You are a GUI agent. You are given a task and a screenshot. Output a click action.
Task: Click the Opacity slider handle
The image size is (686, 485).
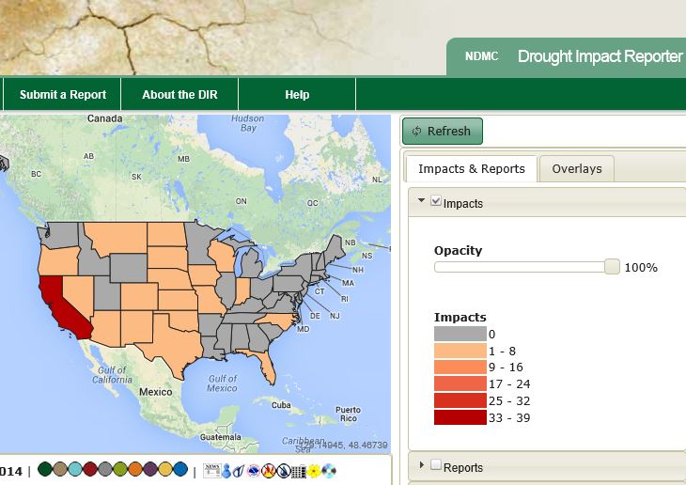(x=612, y=267)
